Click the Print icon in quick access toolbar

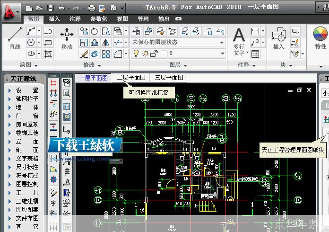(x=92, y=8)
